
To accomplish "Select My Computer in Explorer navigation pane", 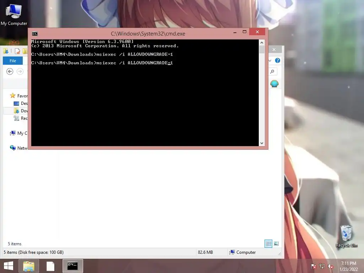I will coord(18,133).
